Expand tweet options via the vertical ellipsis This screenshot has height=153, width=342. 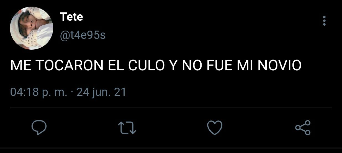[x=324, y=21]
